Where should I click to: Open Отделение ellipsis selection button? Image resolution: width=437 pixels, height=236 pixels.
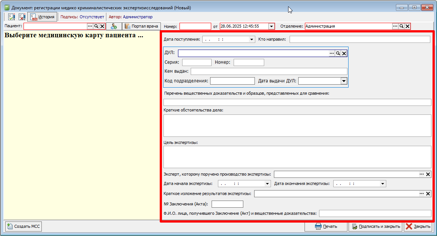coord(395,26)
